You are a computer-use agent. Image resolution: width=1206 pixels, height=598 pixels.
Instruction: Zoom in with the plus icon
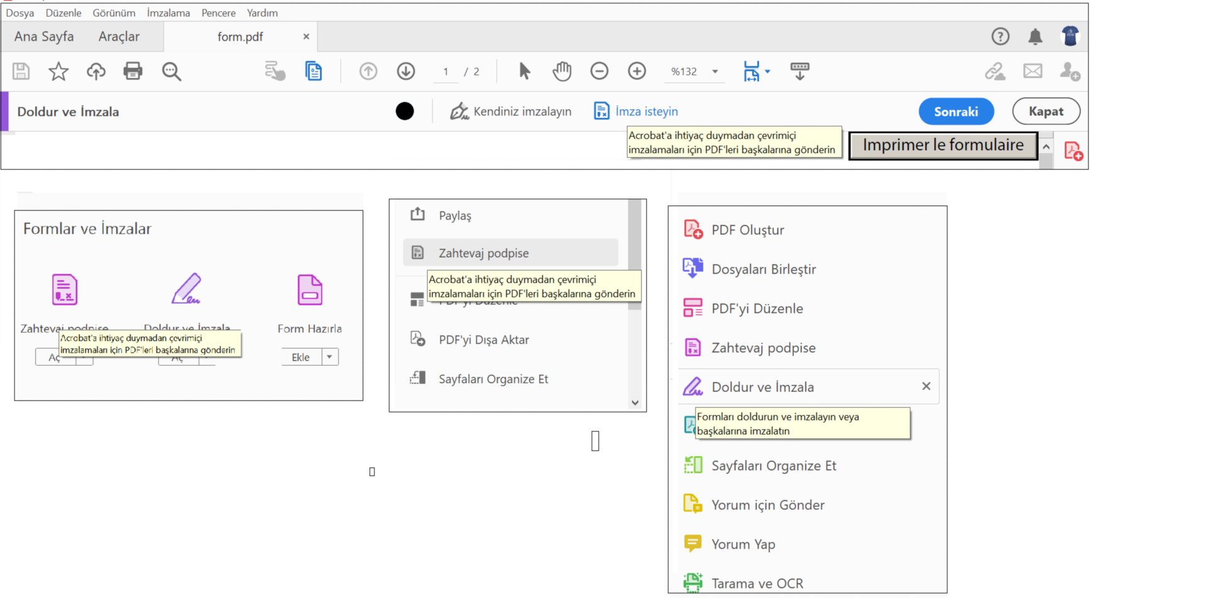(x=637, y=71)
